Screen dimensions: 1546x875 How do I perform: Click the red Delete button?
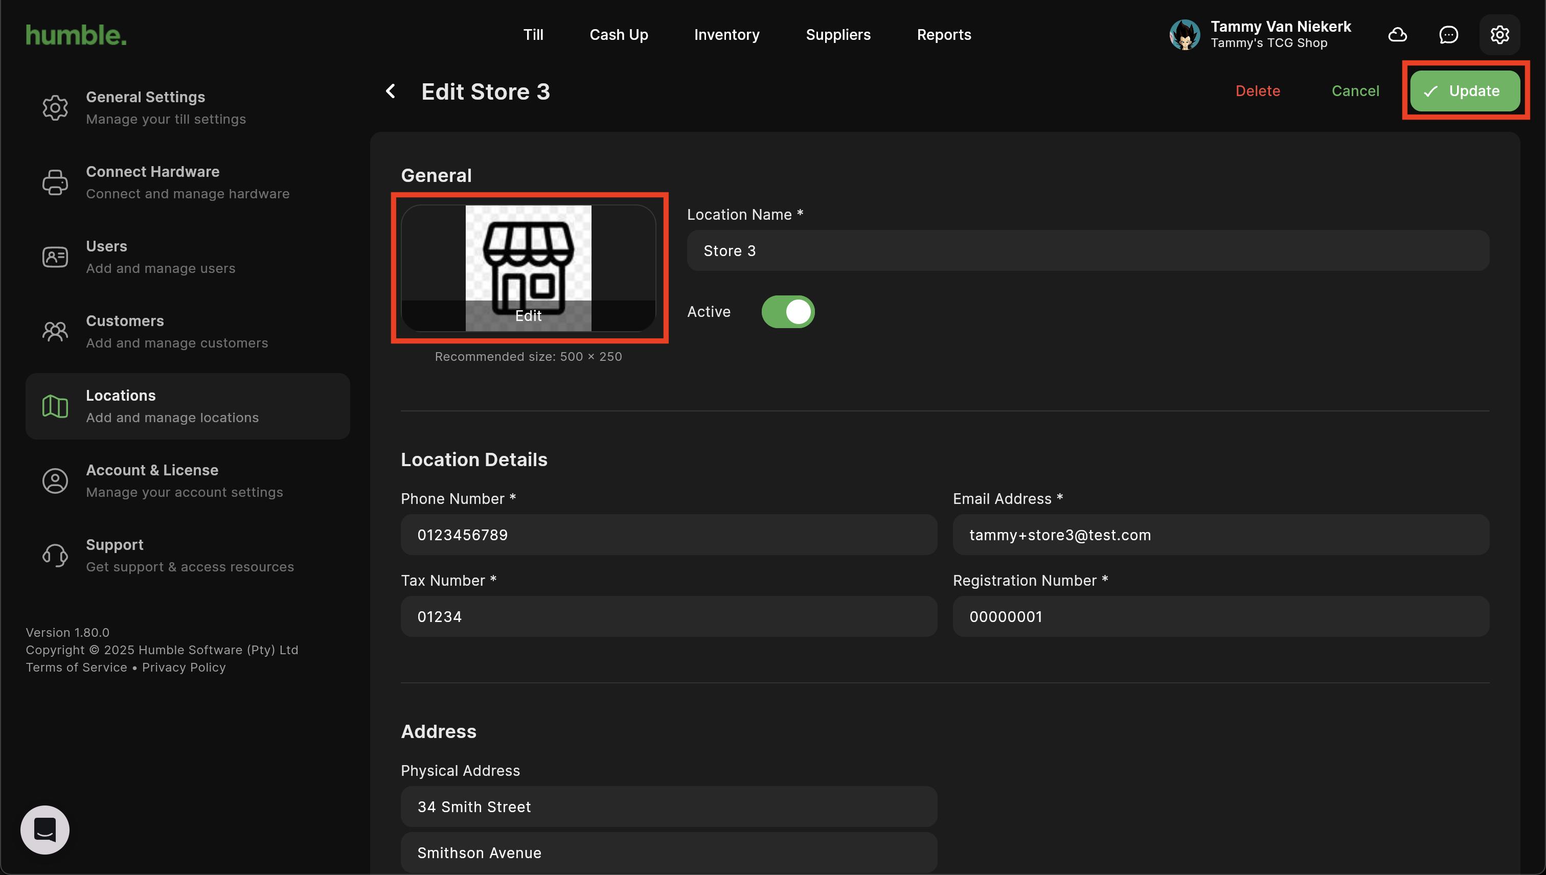point(1258,91)
